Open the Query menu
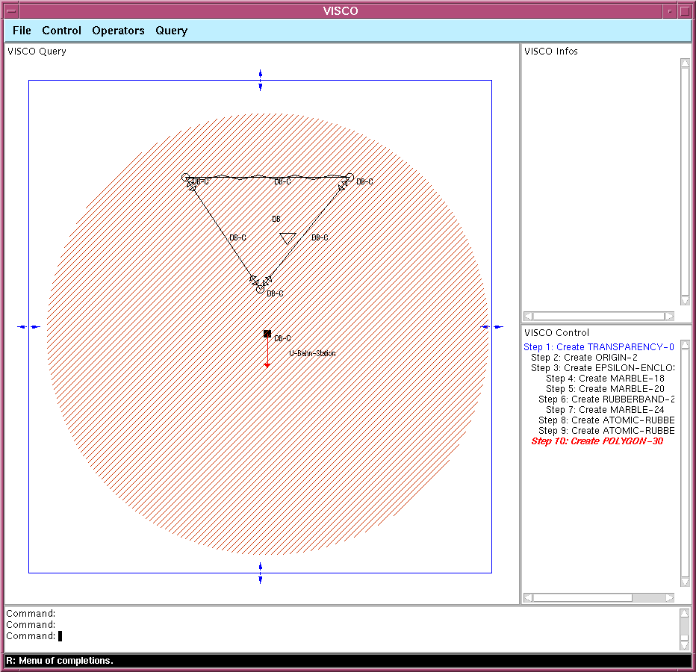696x672 pixels. (171, 31)
